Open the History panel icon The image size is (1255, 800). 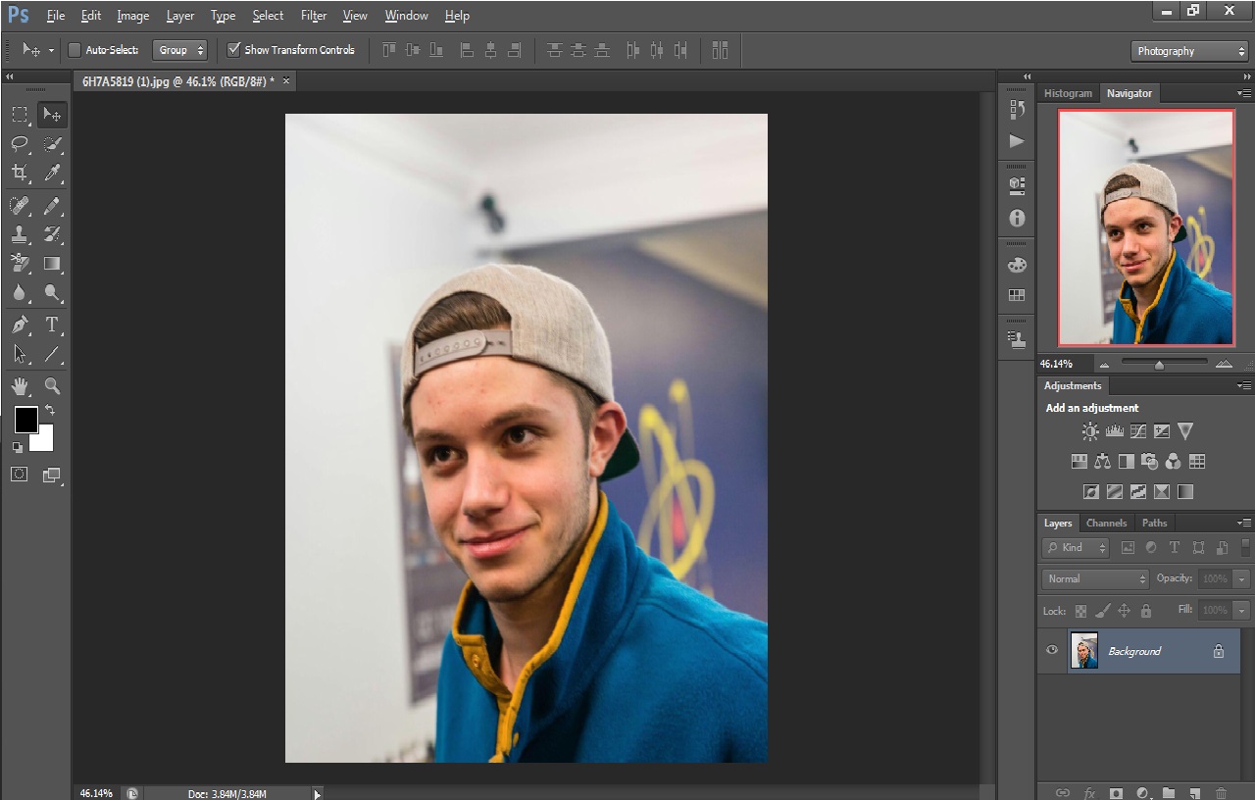(x=1017, y=110)
